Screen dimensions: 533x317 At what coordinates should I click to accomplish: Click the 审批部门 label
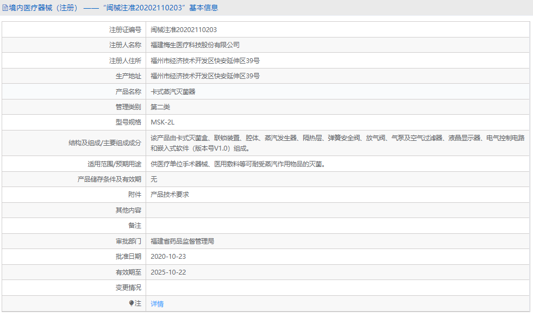pos(128,241)
